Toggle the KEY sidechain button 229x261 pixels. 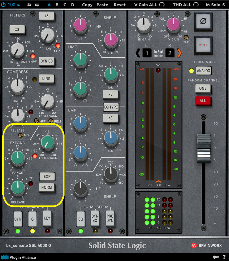(47, 218)
